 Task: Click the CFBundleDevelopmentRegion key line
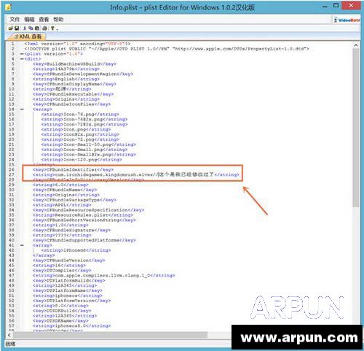(83, 74)
